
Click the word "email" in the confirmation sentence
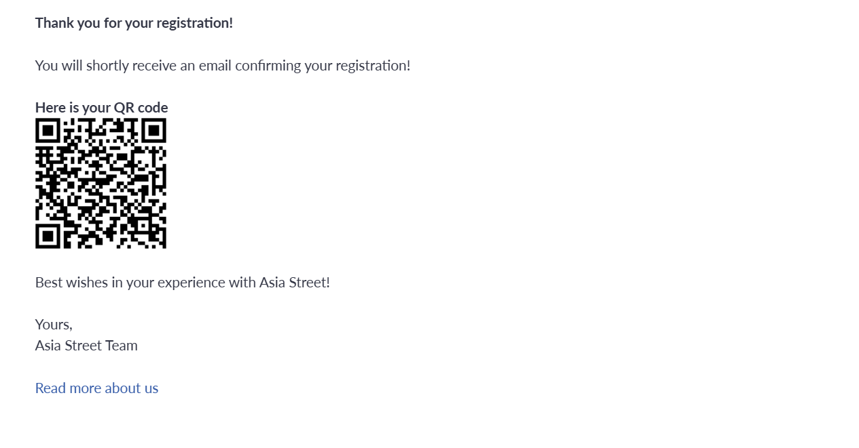tap(215, 66)
